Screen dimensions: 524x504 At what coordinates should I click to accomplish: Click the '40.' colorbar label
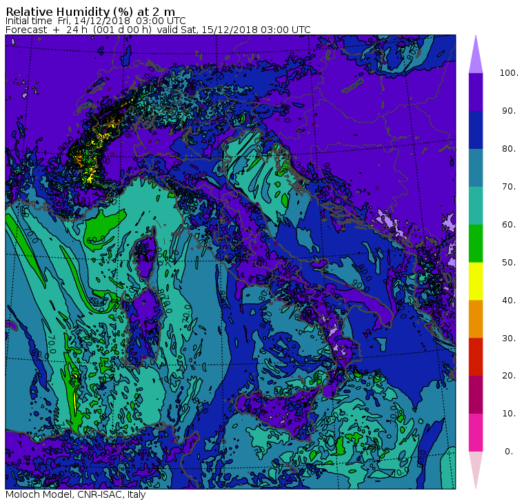pos(509,300)
